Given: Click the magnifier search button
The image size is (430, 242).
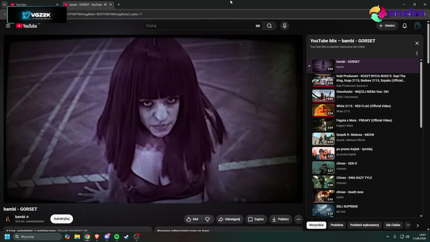Looking at the screenshot, I should (269, 26).
